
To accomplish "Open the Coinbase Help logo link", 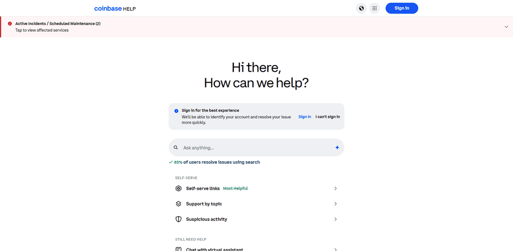I will point(115,9).
